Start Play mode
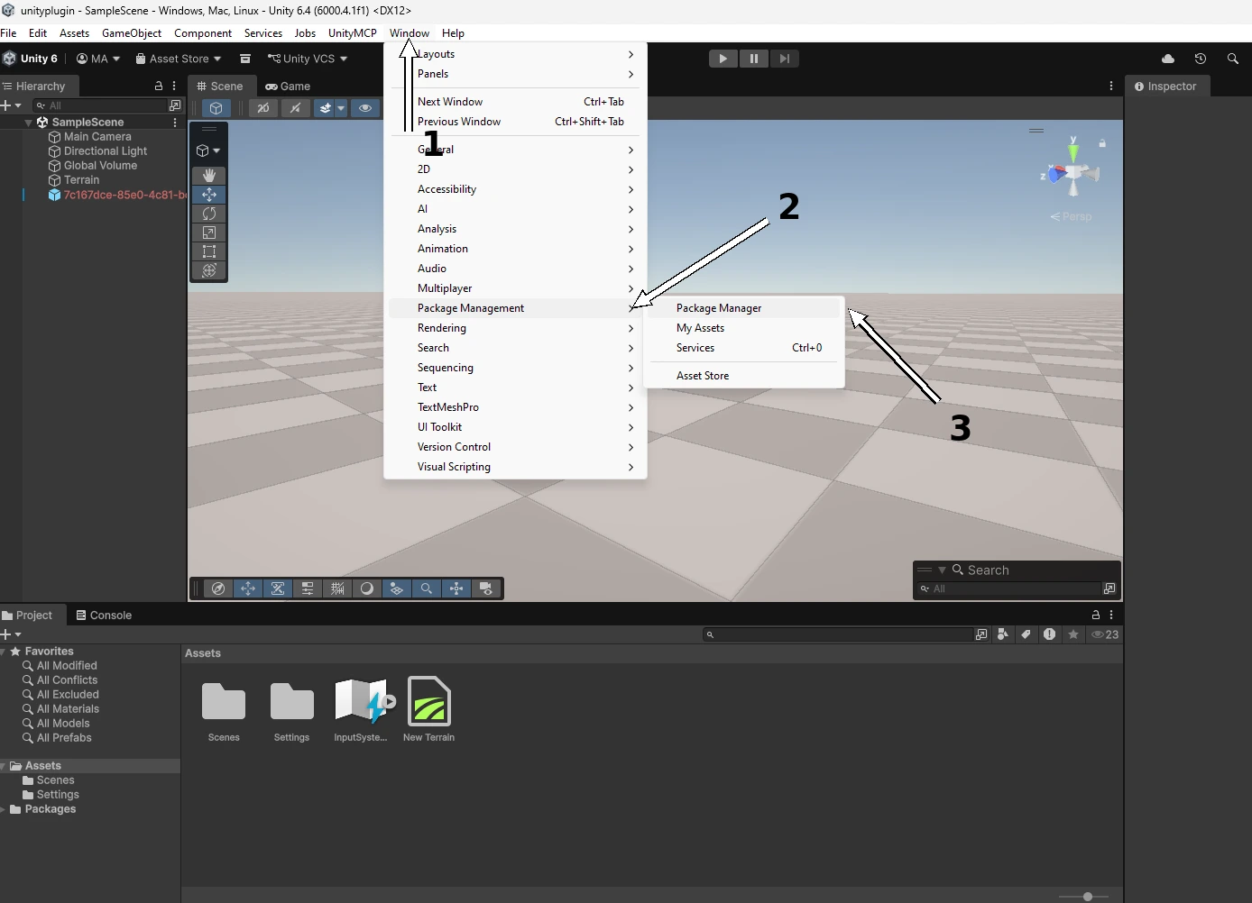Viewport: 1252px width, 903px height. (x=723, y=59)
